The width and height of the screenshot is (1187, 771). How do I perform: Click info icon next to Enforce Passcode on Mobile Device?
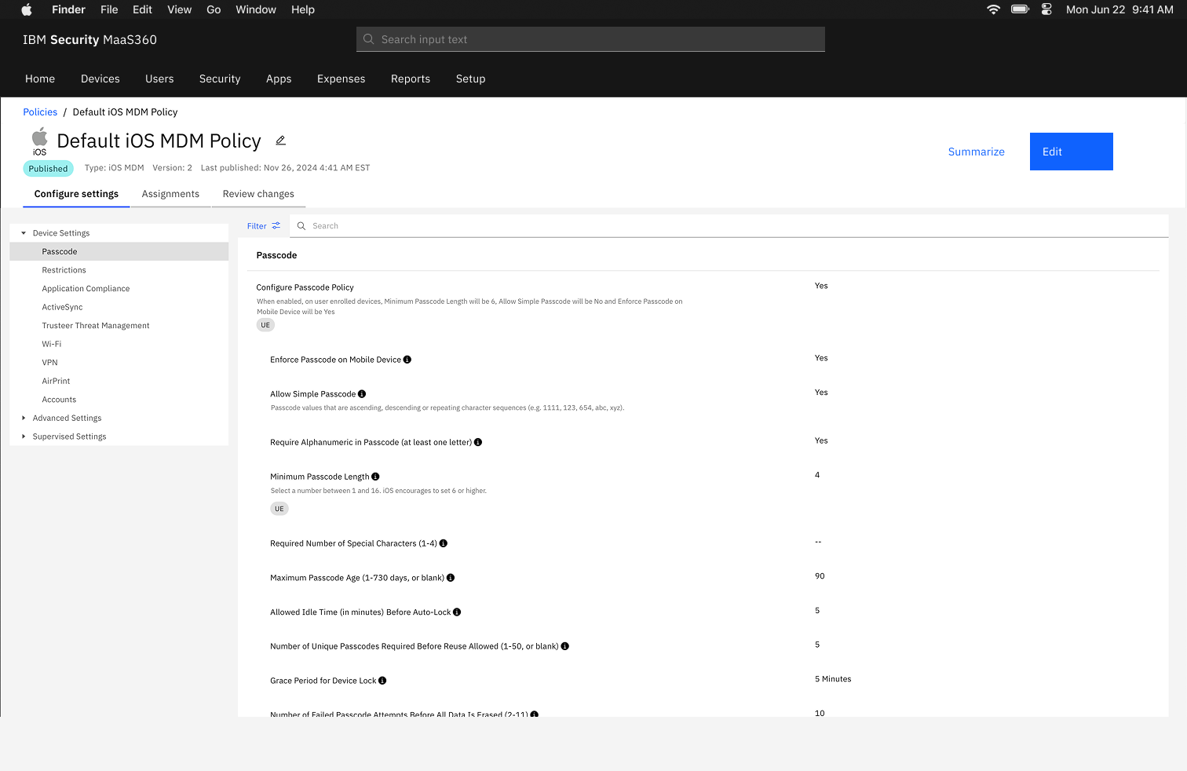[x=407, y=360]
